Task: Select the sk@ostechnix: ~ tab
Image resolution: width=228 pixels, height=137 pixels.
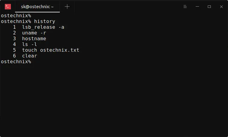Action: (x=37, y=7)
